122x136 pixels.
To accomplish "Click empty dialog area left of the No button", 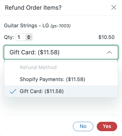I will 38,126.
